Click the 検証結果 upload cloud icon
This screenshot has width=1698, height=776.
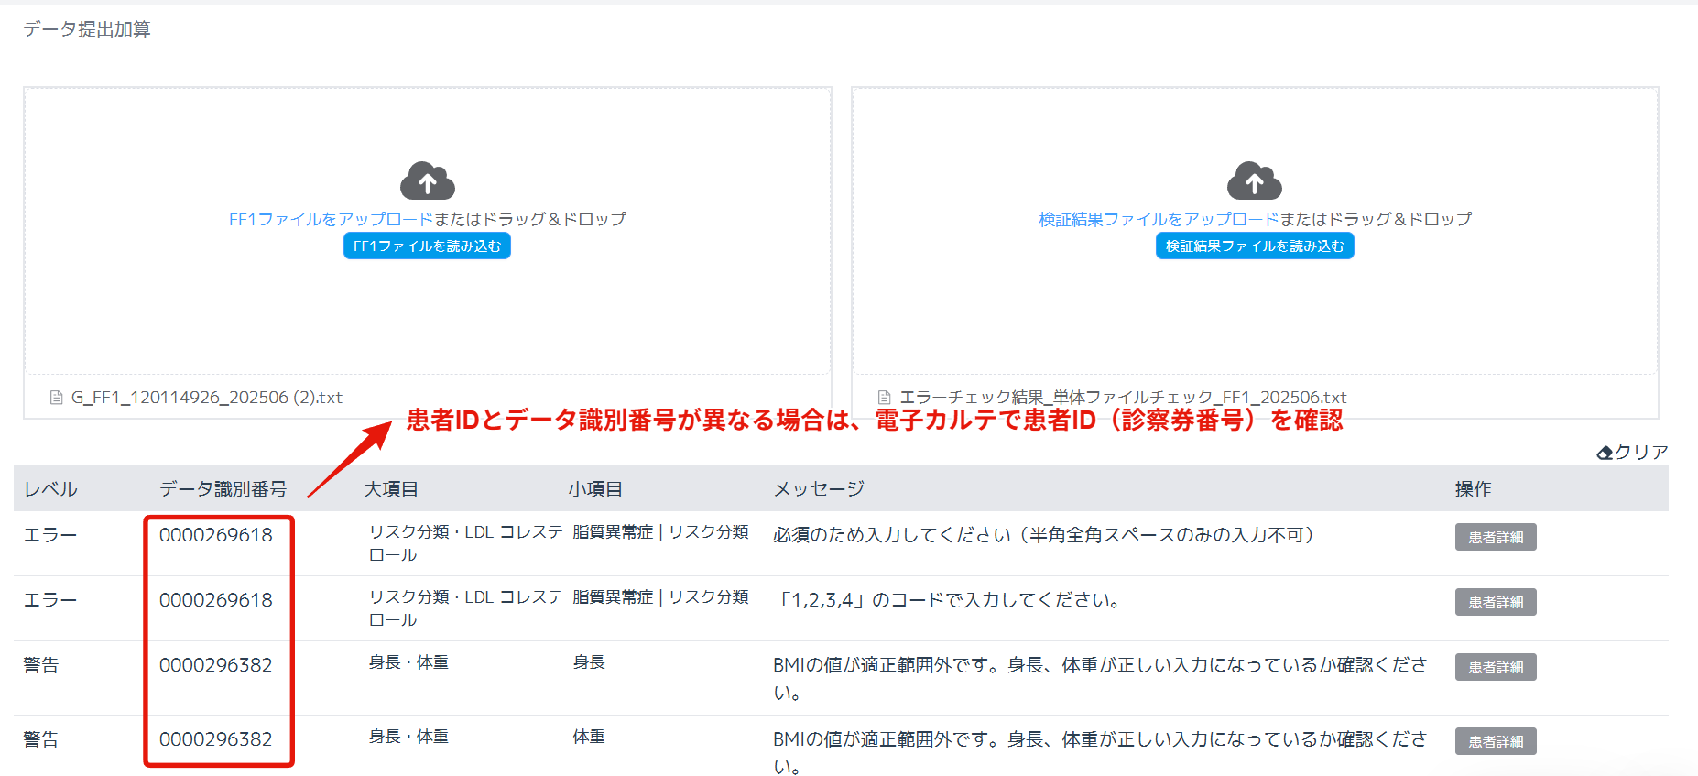point(1255,180)
